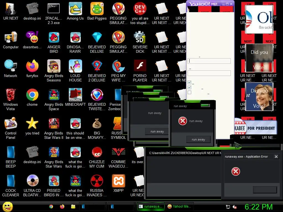Open the smiley face Start button

pyautogui.click(x=7, y=206)
